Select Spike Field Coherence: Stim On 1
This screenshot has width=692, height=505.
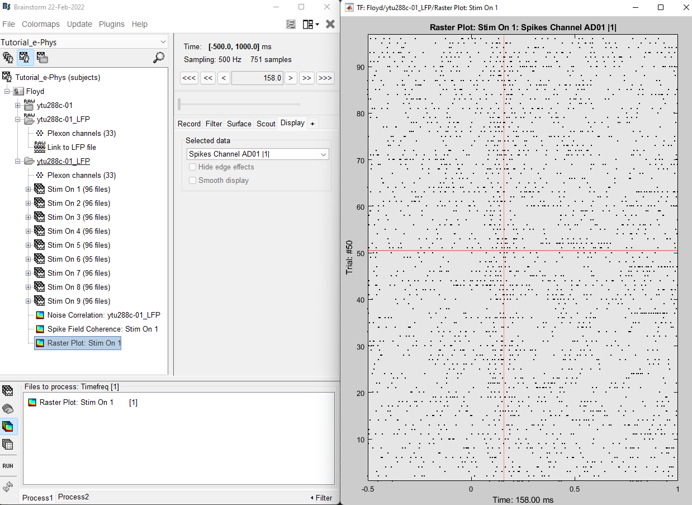point(102,329)
